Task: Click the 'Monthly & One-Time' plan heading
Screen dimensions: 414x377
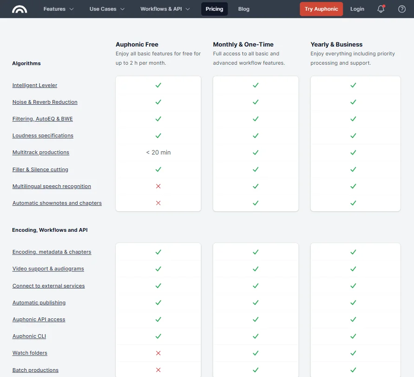Action: pos(243,44)
